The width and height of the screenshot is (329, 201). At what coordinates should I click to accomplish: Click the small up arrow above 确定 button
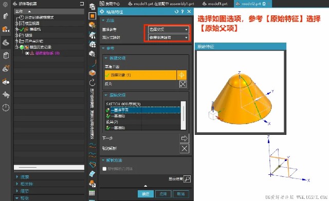[145, 186]
